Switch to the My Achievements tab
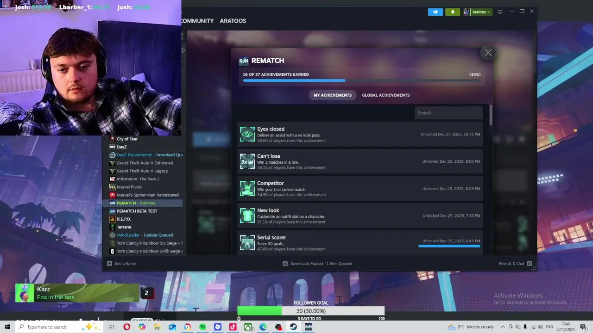This screenshot has height=333, width=593. coord(333,95)
